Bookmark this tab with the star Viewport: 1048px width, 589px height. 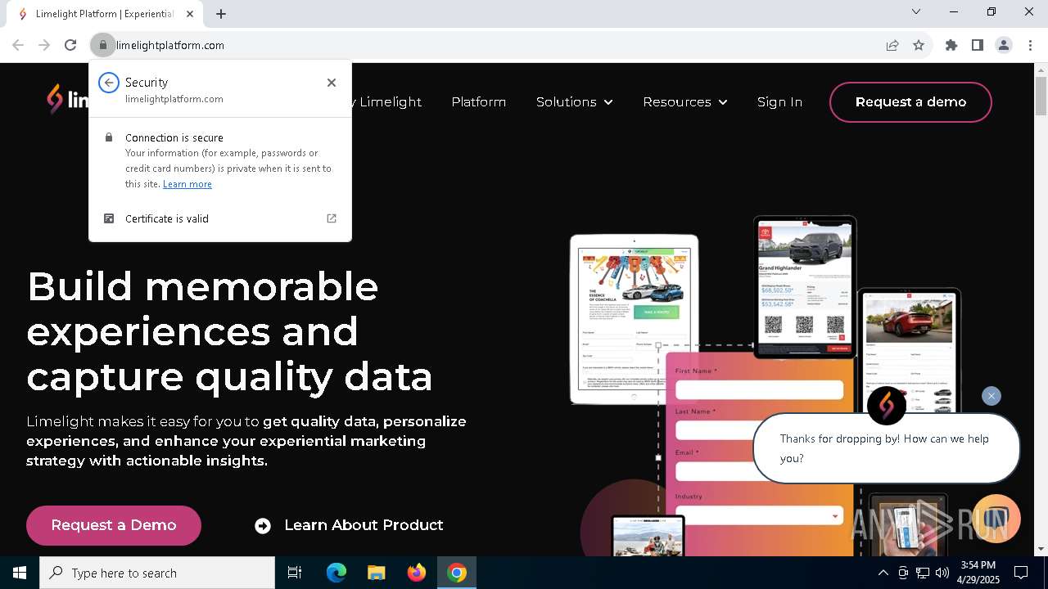point(919,45)
